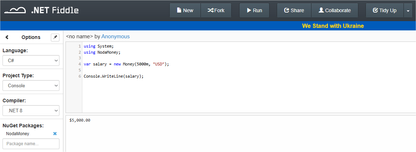Image resolution: width=416 pixels, height=152 pixels.
Task: Create a new fiddle with New button
Action: point(185,10)
